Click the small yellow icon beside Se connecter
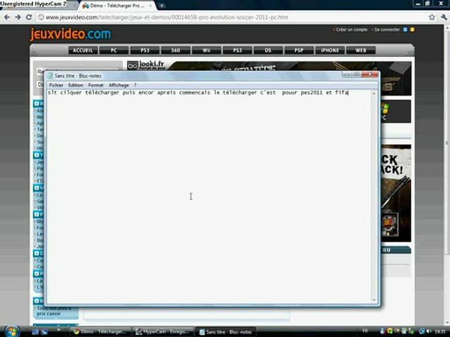The width and height of the screenshot is (450, 337). pyautogui.click(x=412, y=29)
